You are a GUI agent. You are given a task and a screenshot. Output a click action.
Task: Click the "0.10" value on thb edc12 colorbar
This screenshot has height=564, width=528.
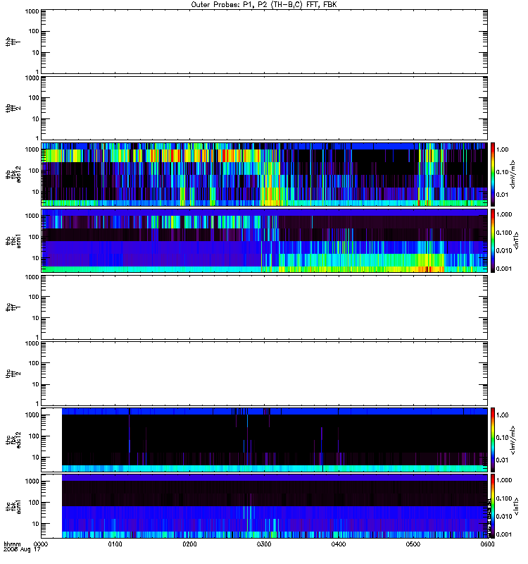(502, 172)
